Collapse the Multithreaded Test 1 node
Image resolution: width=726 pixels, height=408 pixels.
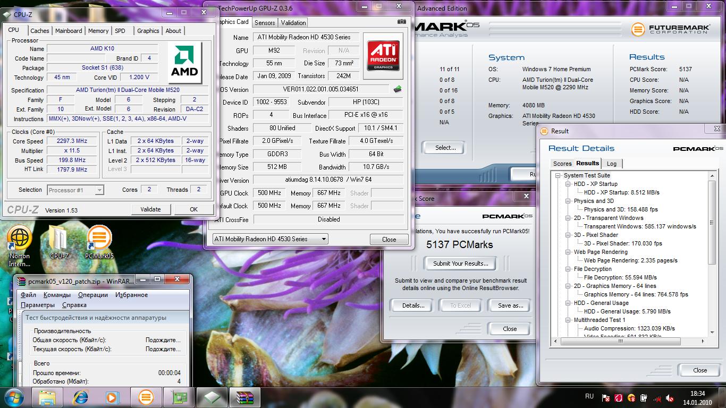(568, 320)
